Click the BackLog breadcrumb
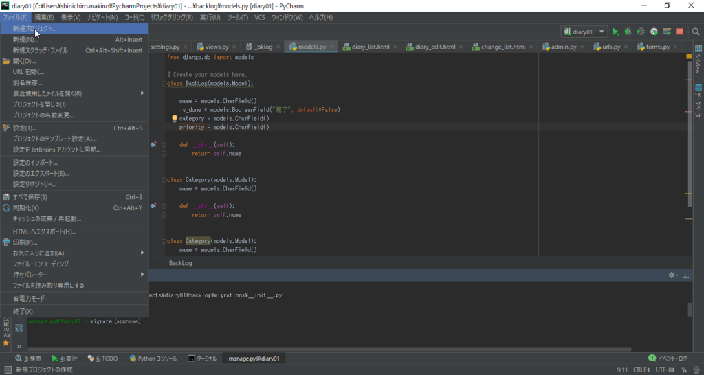 point(181,263)
